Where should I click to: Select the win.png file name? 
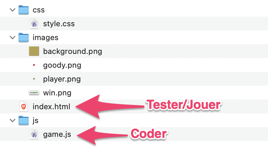57,93
